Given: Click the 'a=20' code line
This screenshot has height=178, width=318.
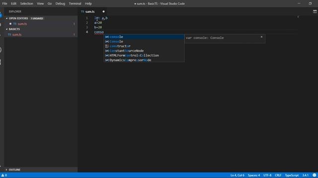Looking at the screenshot, I should click(98, 23).
